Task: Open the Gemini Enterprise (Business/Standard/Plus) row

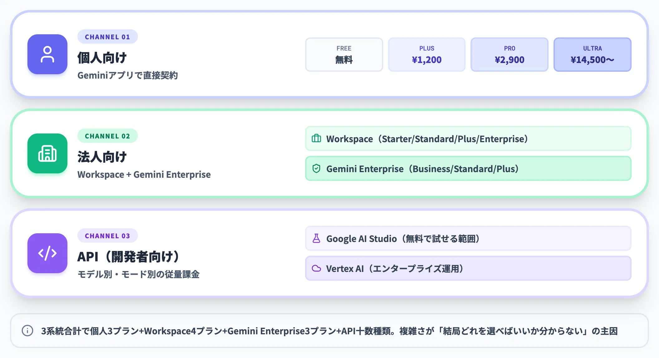Action: [468, 168]
